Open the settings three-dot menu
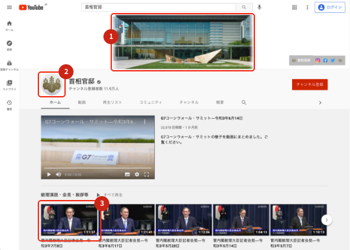Viewport: 350px width, 250px height. click(307, 7)
